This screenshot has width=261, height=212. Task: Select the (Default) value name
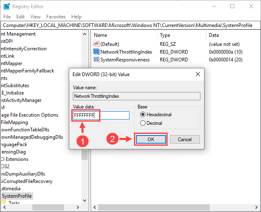(110, 44)
